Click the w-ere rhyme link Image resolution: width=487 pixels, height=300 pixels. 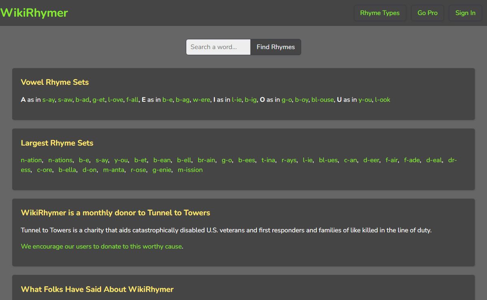point(201,100)
